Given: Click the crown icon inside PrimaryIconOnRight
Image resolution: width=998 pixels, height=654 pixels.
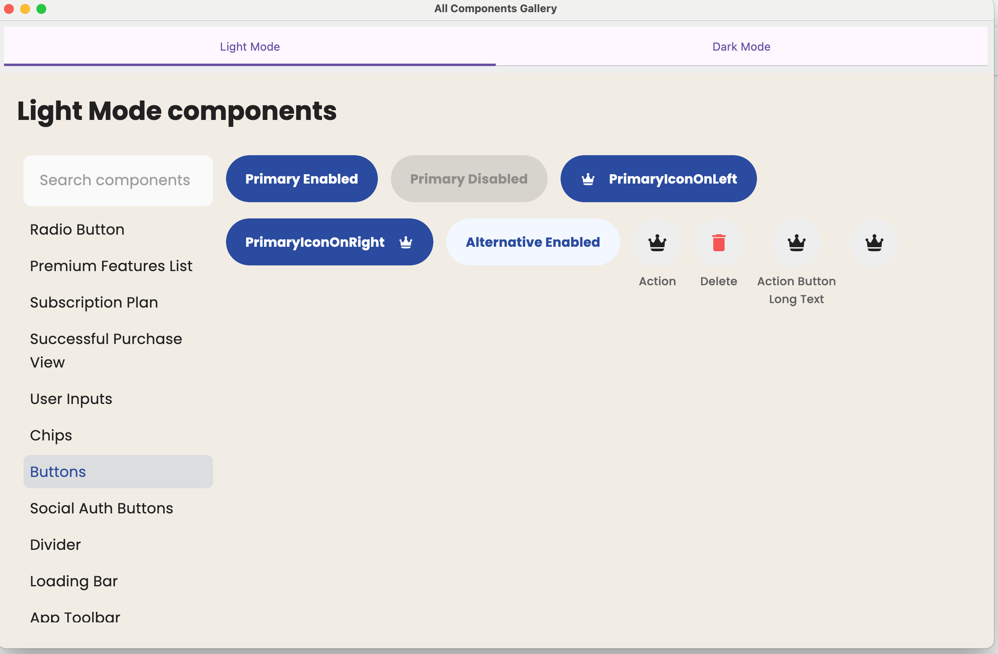Looking at the screenshot, I should (x=405, y=242).
